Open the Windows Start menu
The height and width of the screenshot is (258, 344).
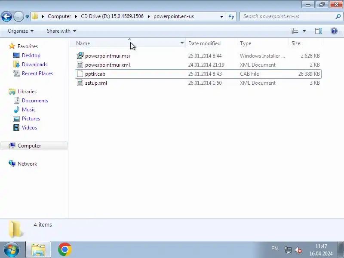[x=11, y=249]
